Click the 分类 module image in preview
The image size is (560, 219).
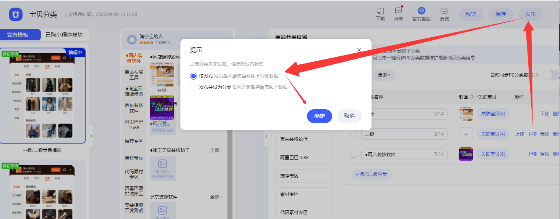(x=162, y=75)
